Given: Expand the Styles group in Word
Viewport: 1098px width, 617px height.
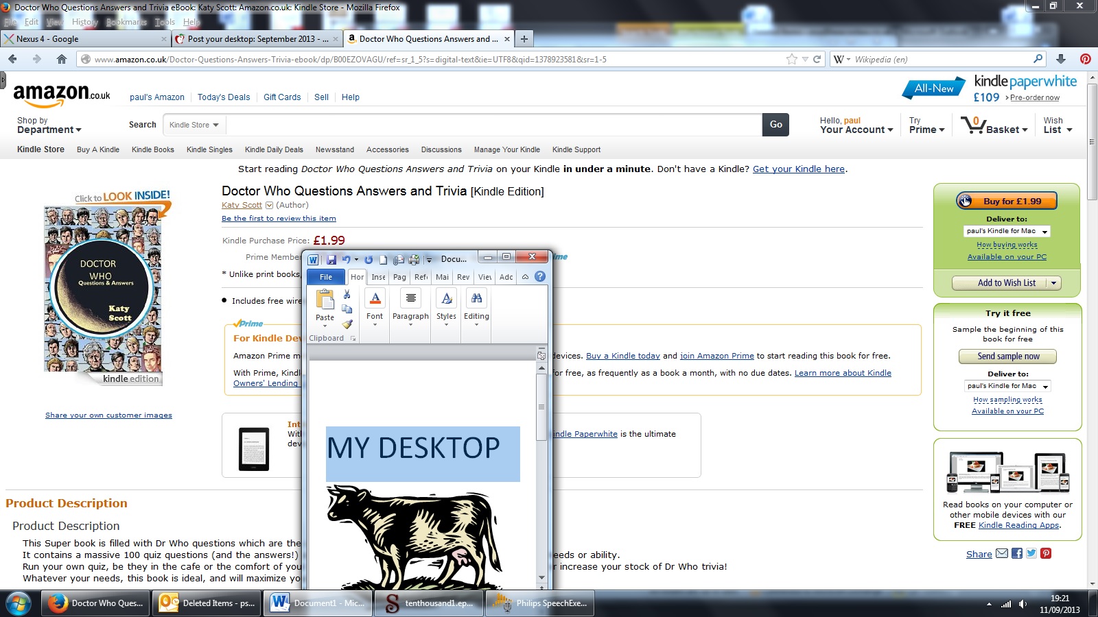Looking at the screenshot, I should click(446, 307).
